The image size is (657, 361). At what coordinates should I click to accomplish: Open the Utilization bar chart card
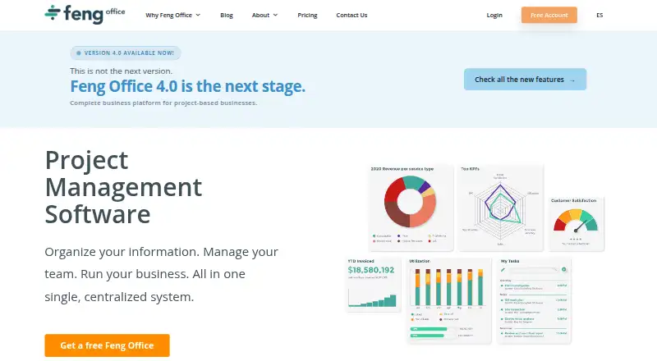pyautogui.click(x=448, y=300)
